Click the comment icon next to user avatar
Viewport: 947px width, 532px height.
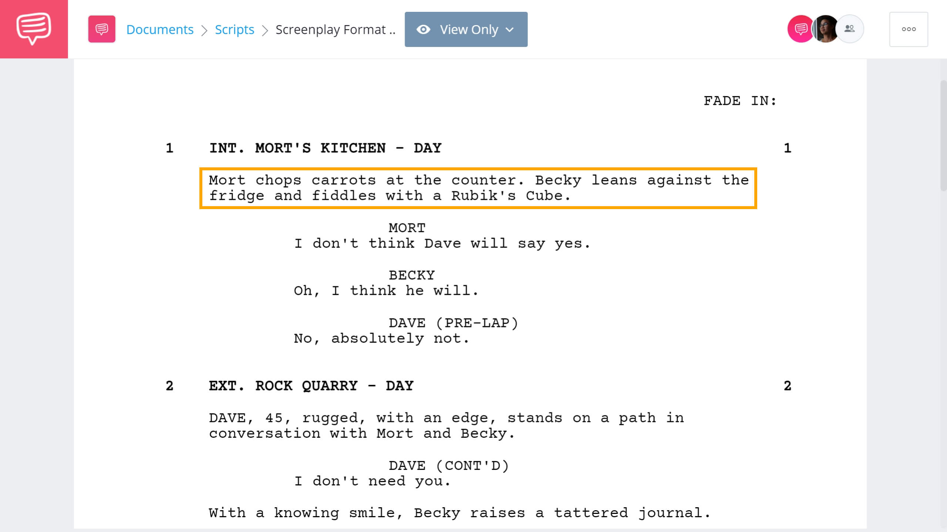(x=798, y=28)
